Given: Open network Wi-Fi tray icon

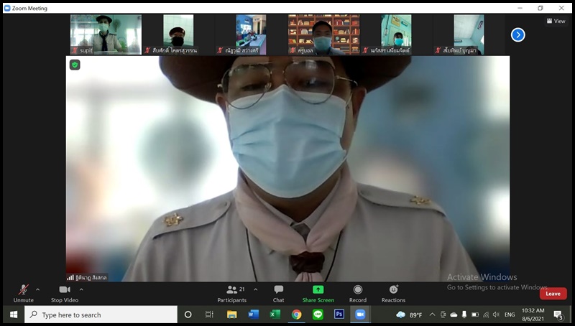Looking at the screenshot, I should [x=486, y=315].
